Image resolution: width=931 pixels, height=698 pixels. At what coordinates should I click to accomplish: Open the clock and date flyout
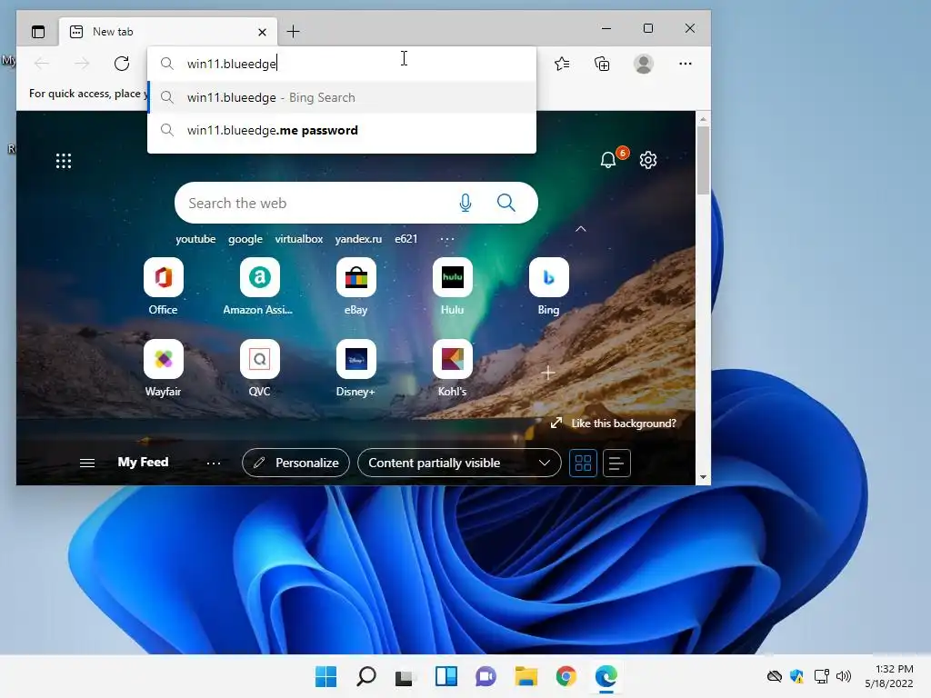(x=889, y=676)
